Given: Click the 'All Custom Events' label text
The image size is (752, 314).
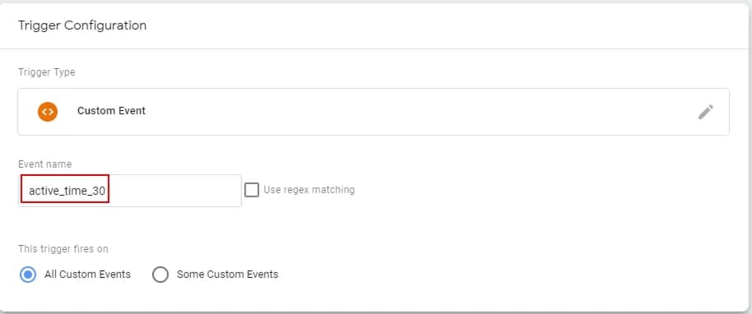Looking at the screenshot, I should [87, 275].
